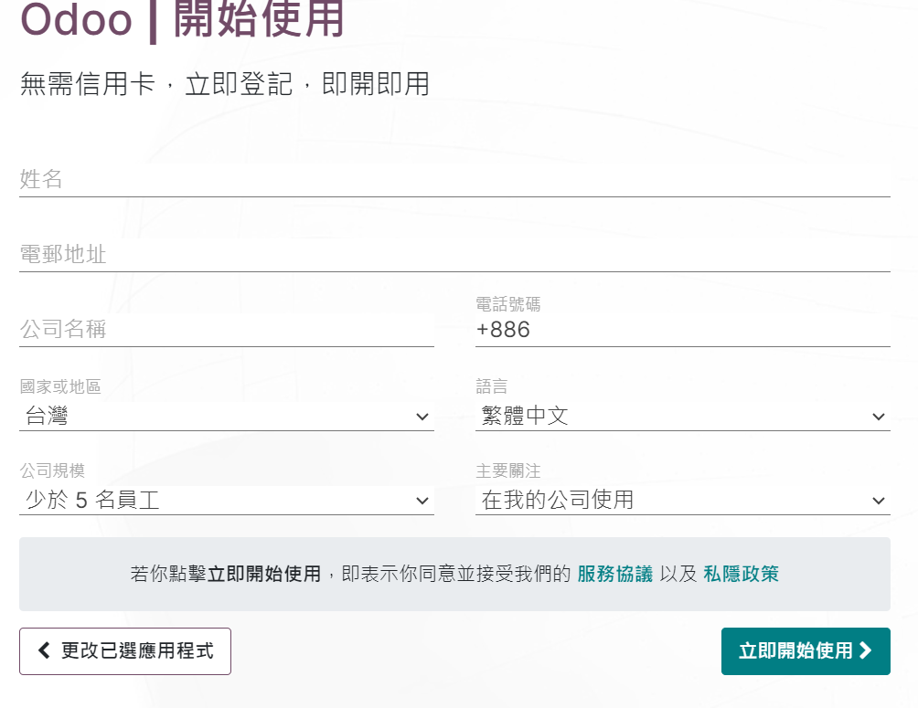
Task: Focus the 電郵地址 email field
Action: [x=454, y=255]
